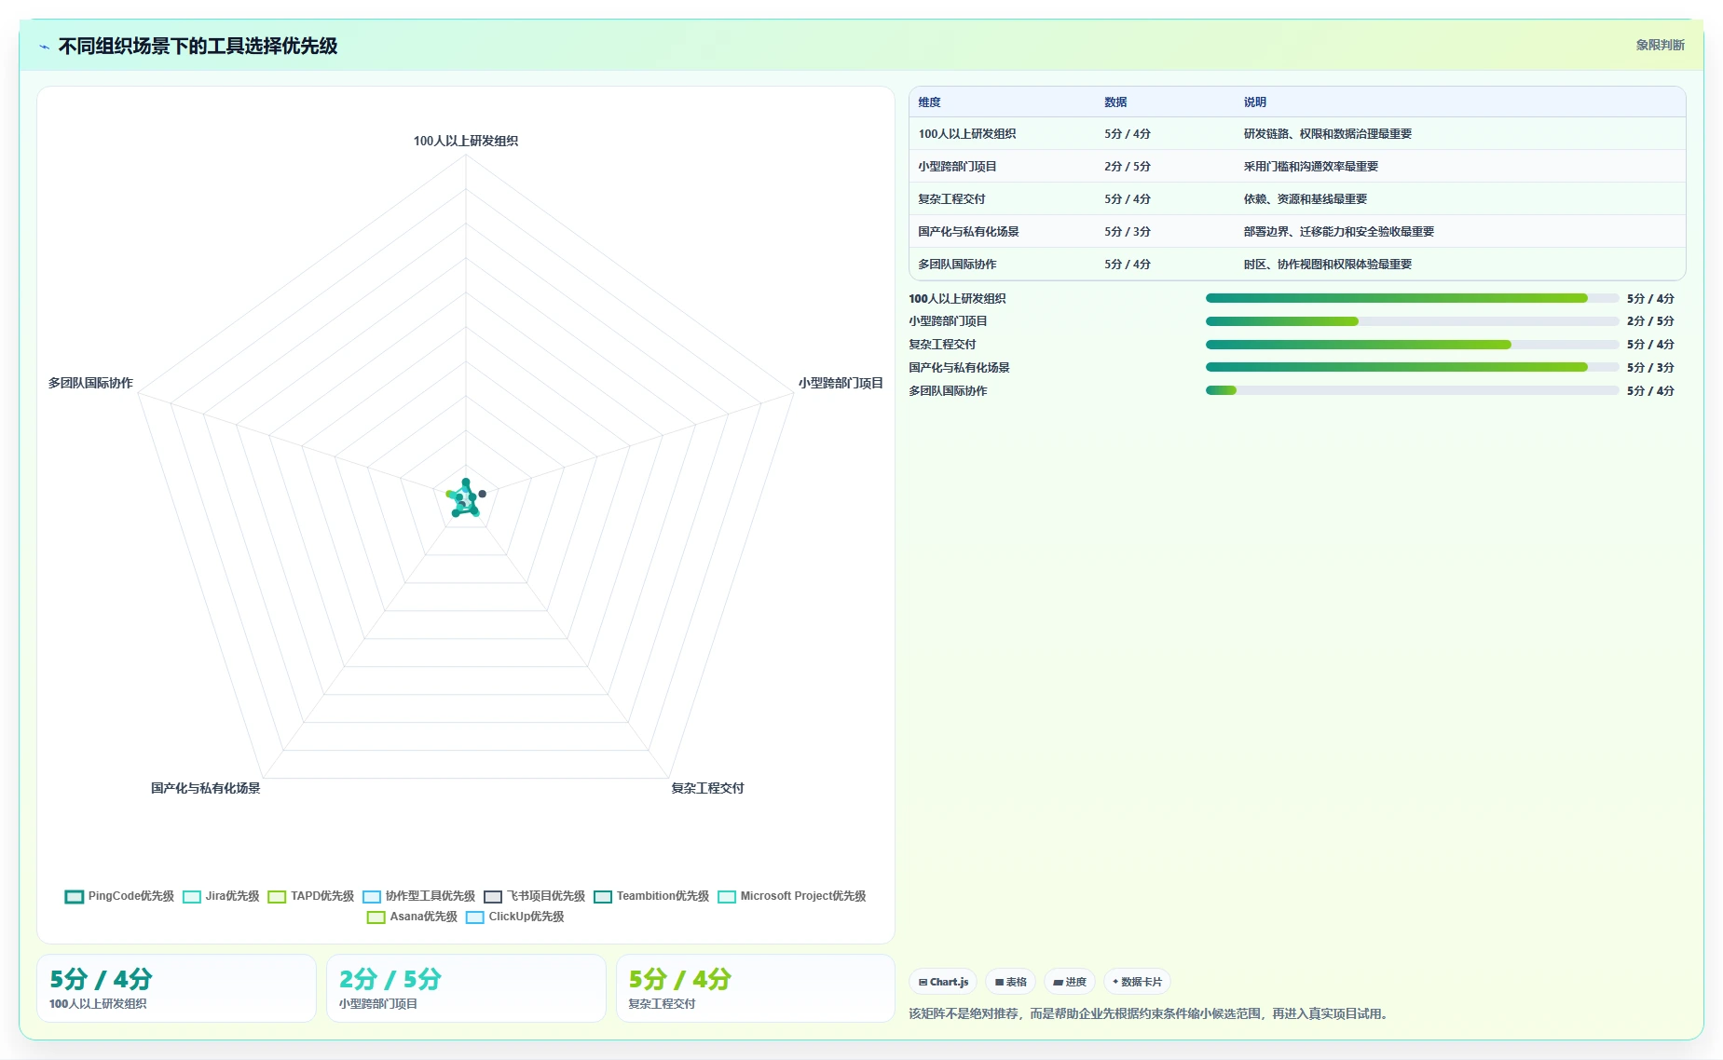
Task: Click the radar axis label 复杂工程交付
Action: 707,788
